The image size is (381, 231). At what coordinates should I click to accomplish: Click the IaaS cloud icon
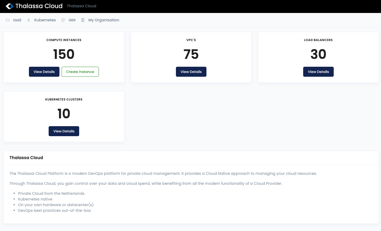pyautogui.click(x=8, y=20)
